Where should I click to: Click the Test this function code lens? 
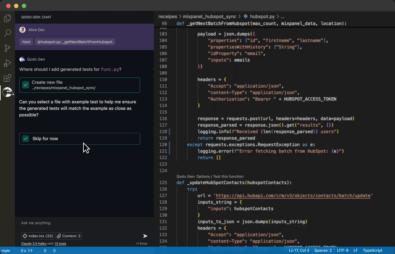[228, 176]
